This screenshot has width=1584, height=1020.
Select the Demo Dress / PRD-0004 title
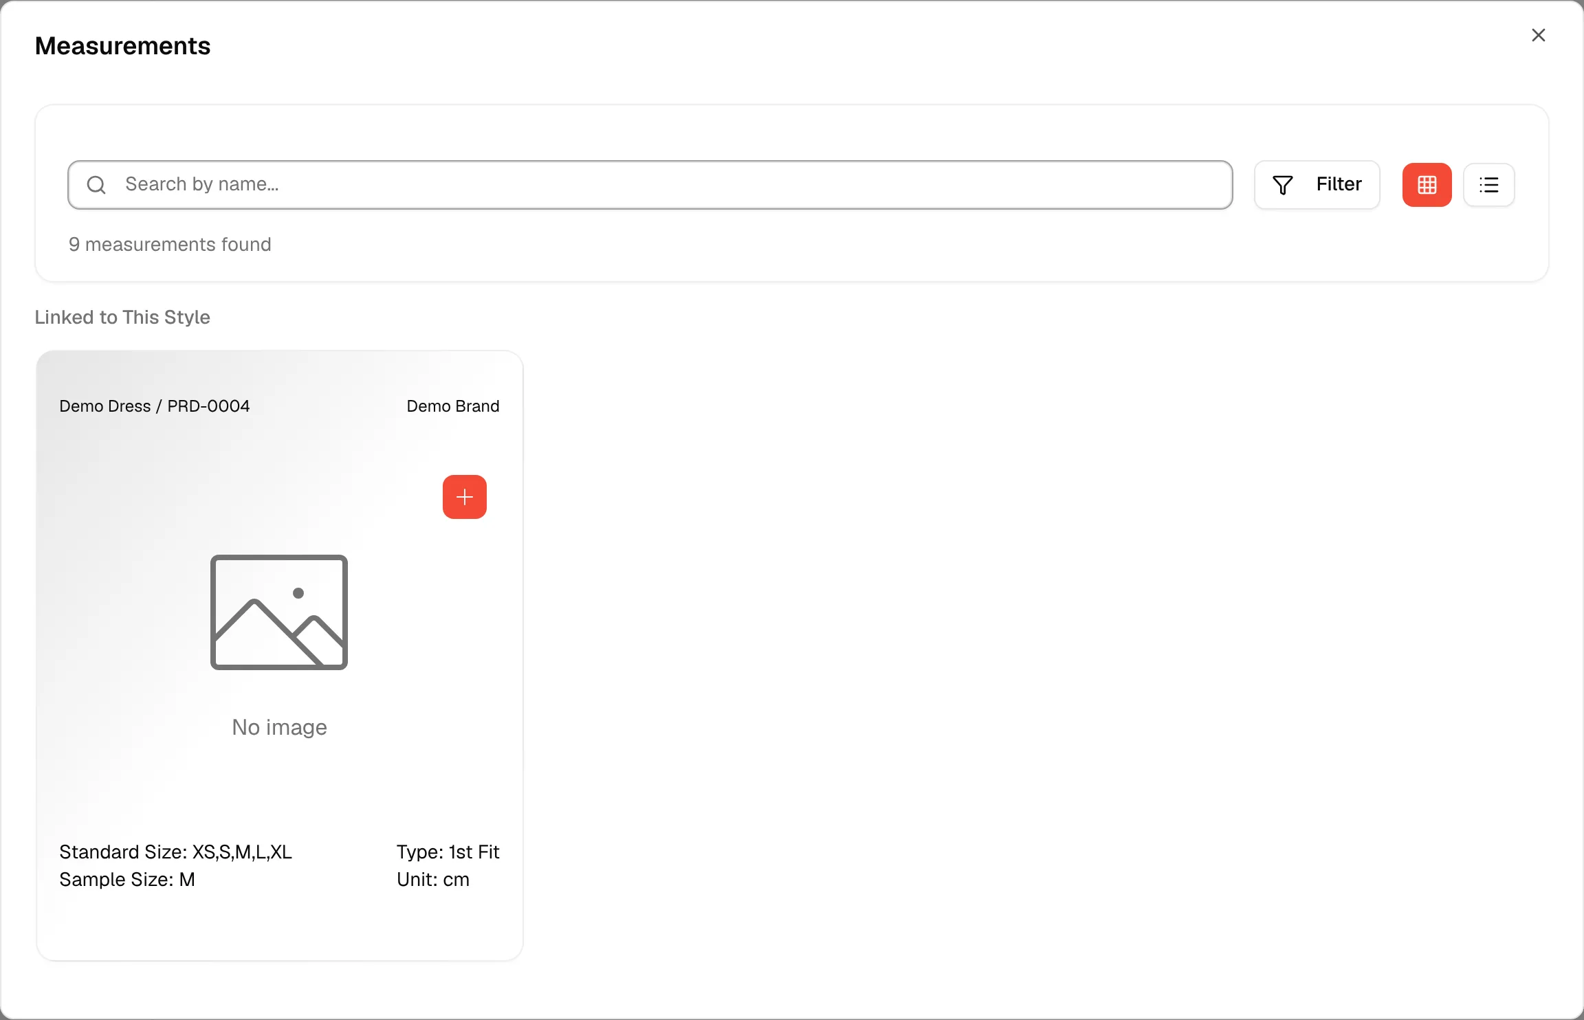155,406
